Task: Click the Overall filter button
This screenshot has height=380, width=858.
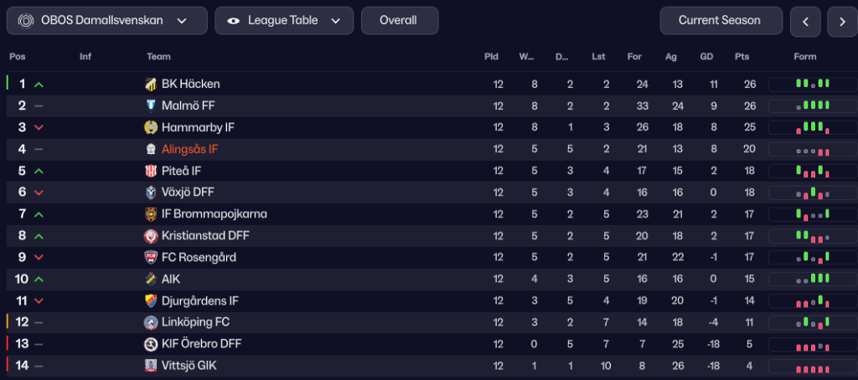Action: [x=399, y=20]
